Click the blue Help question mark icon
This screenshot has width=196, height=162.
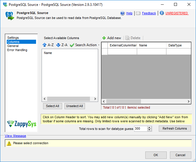[x=122, y=13]
